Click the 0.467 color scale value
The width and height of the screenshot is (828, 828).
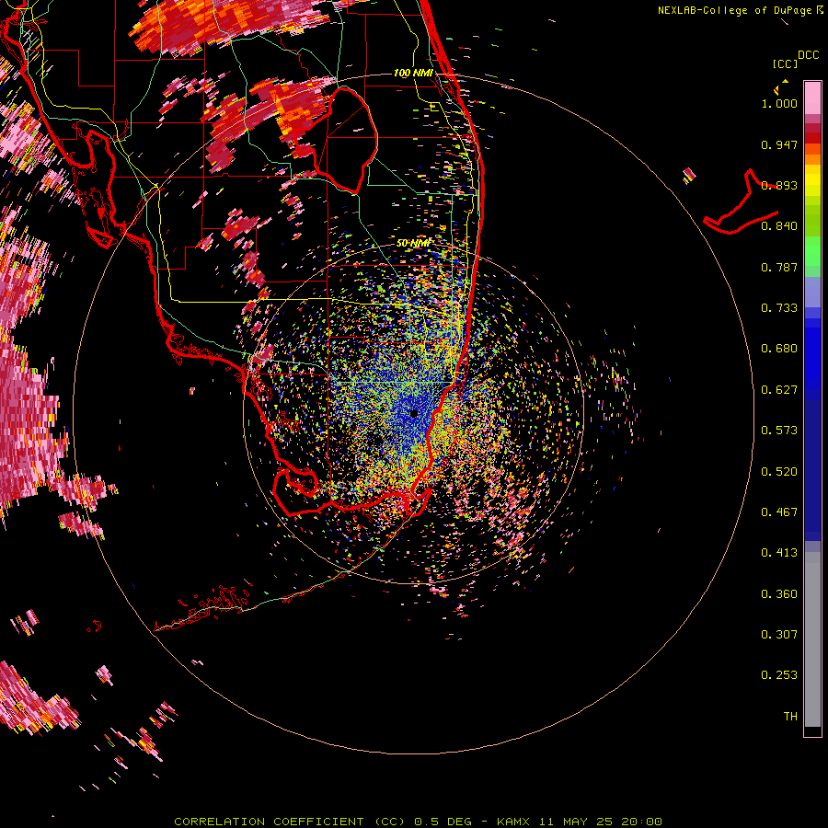pyautogui.click(x=779, y=512)
